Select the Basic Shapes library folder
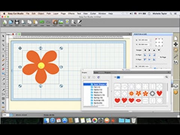The image size is (180, 135). tap(95, 84)
